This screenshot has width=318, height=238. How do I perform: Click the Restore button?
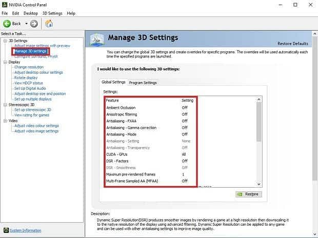(x=249, y=194)
